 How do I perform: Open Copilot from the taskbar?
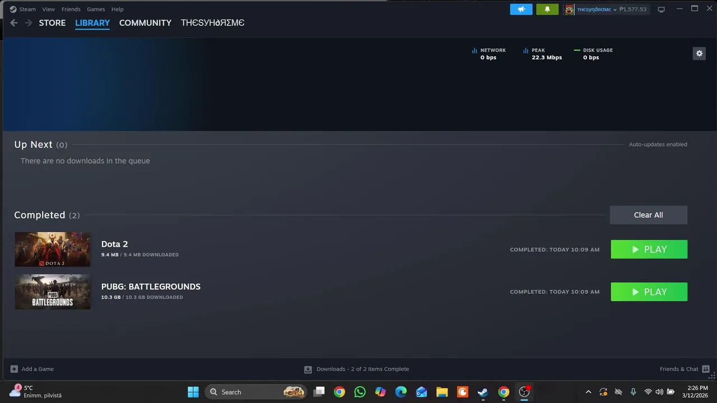tap(380, 392)
